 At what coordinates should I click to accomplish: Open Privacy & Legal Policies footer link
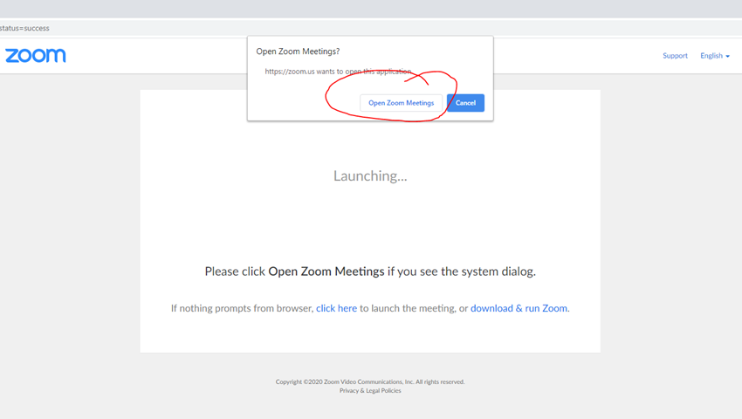tap(370, 391)
